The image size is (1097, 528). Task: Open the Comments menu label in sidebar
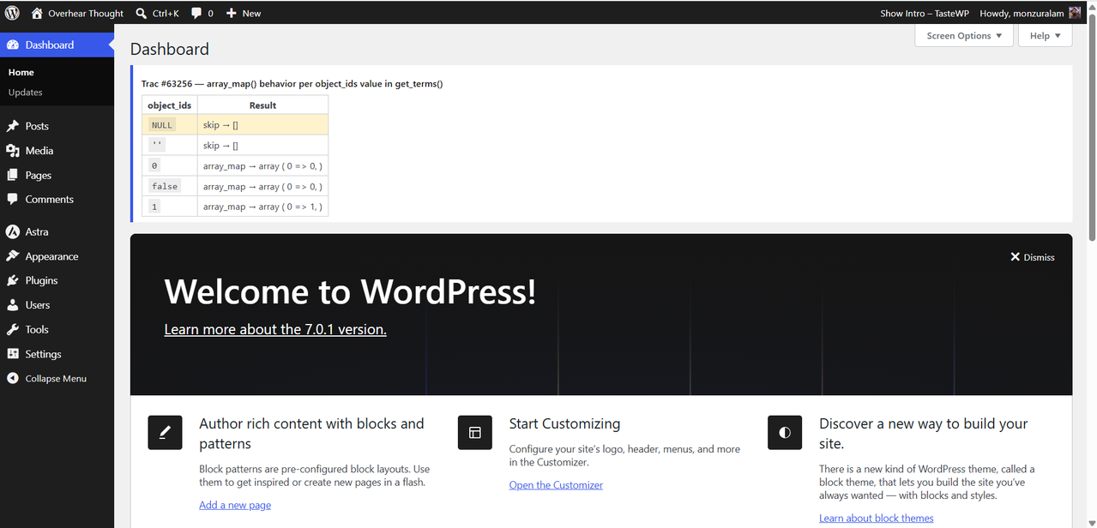coord(50,199)
